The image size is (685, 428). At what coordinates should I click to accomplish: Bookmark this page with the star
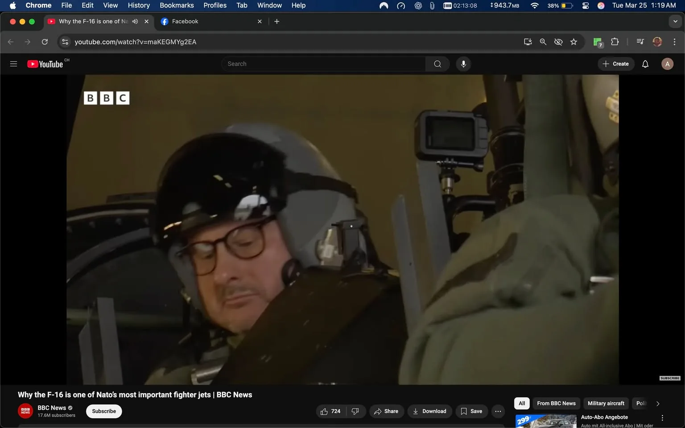point(574,41)
